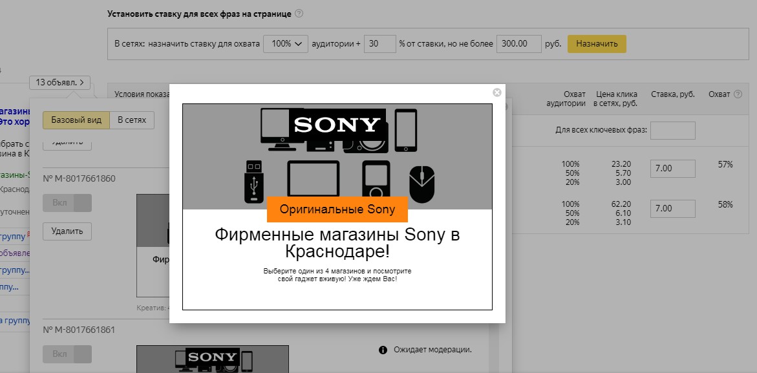The width and height of the screenshot is (757, 373).
Task: Click the maximum bid field showing 300.00
Action: pyautogui.click(x=519, y=44)
